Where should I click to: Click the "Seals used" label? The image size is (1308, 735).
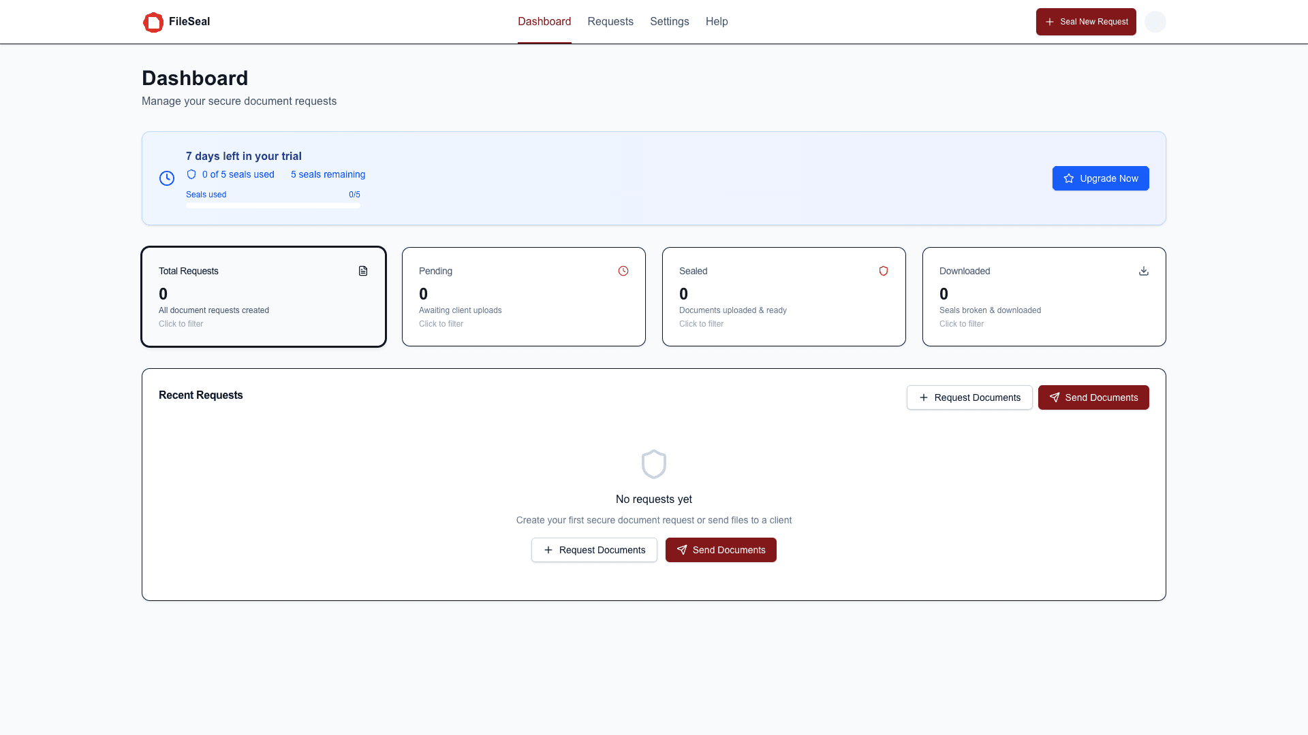click(206, 195)
